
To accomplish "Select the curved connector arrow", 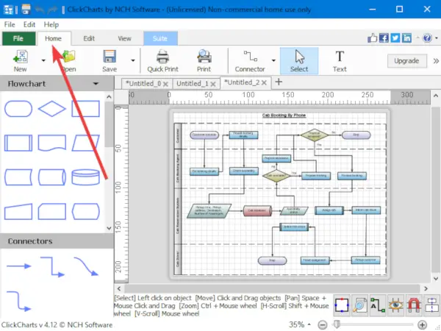I will 86,266.
